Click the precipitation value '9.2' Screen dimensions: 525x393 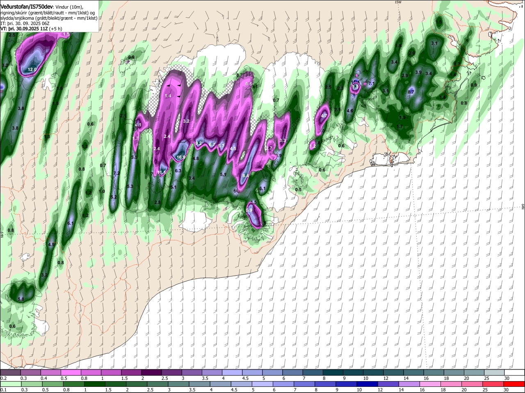tap(199, 143)
